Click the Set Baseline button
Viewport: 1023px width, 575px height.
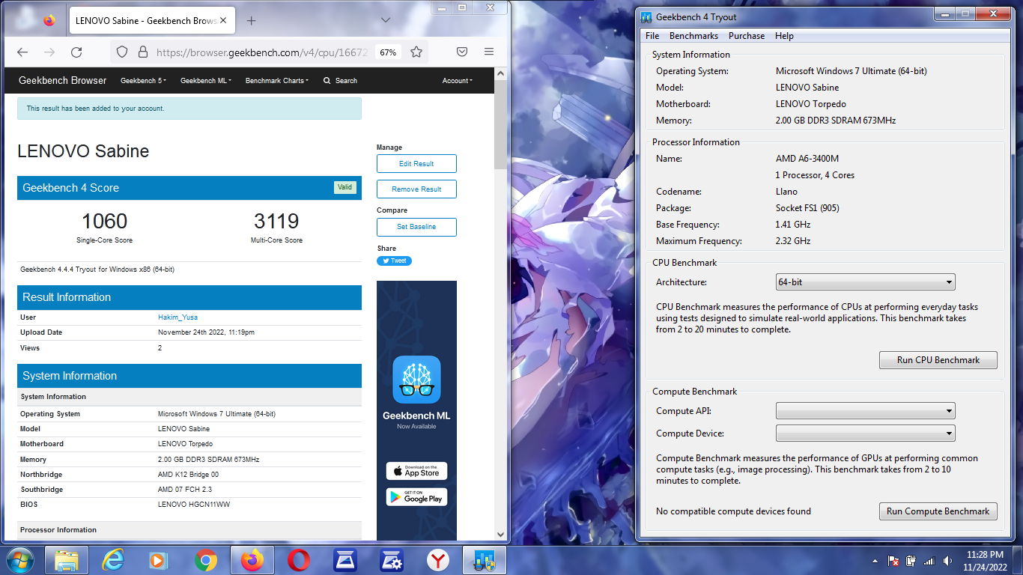416,227
